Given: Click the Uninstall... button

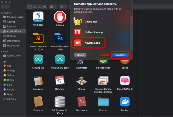Looking at the screenshot, I should 120,55.
